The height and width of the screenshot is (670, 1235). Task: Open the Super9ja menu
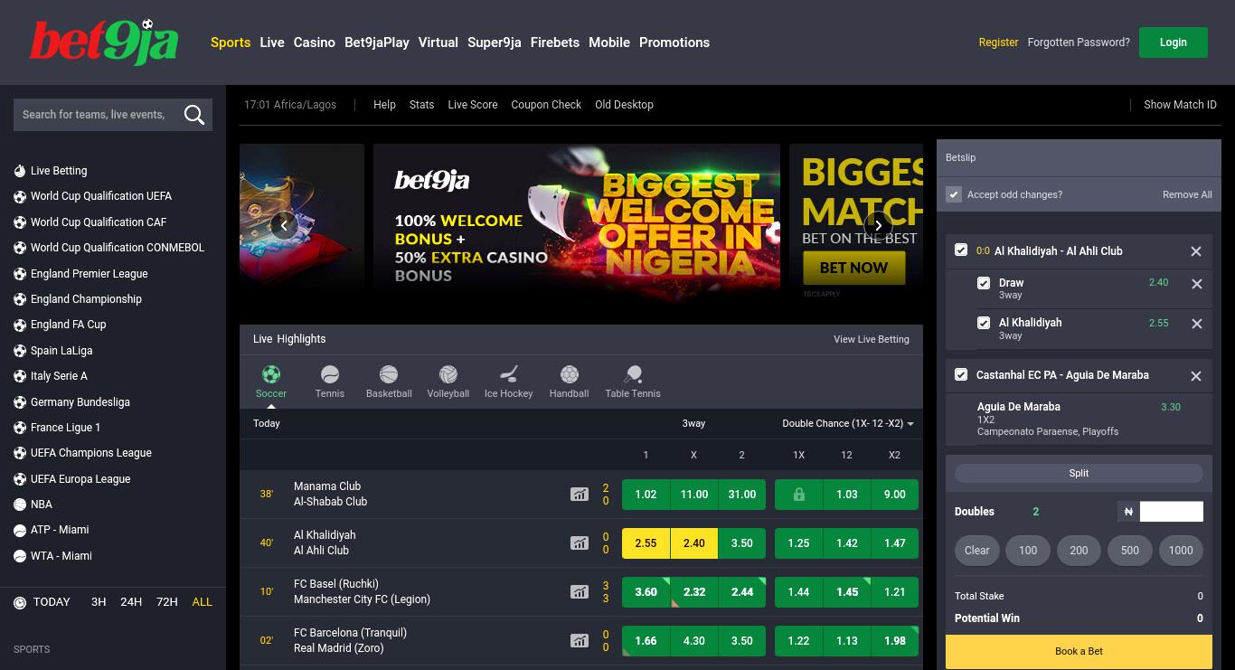[x=495, y=42]
